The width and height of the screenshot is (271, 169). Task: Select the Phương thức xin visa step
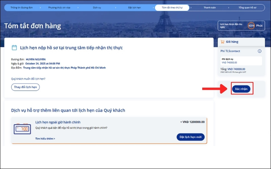pyautogui.click(x=60, y=7)
